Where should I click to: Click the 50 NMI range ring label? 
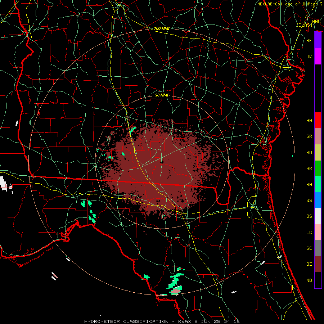click(162, 95)
